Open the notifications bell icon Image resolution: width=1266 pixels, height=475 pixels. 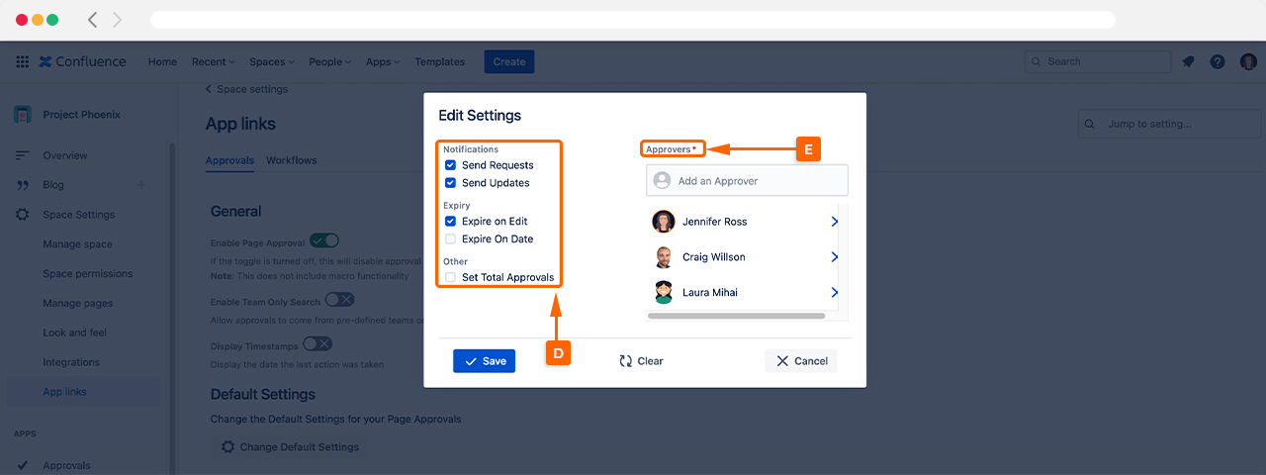coord(1188,61)
